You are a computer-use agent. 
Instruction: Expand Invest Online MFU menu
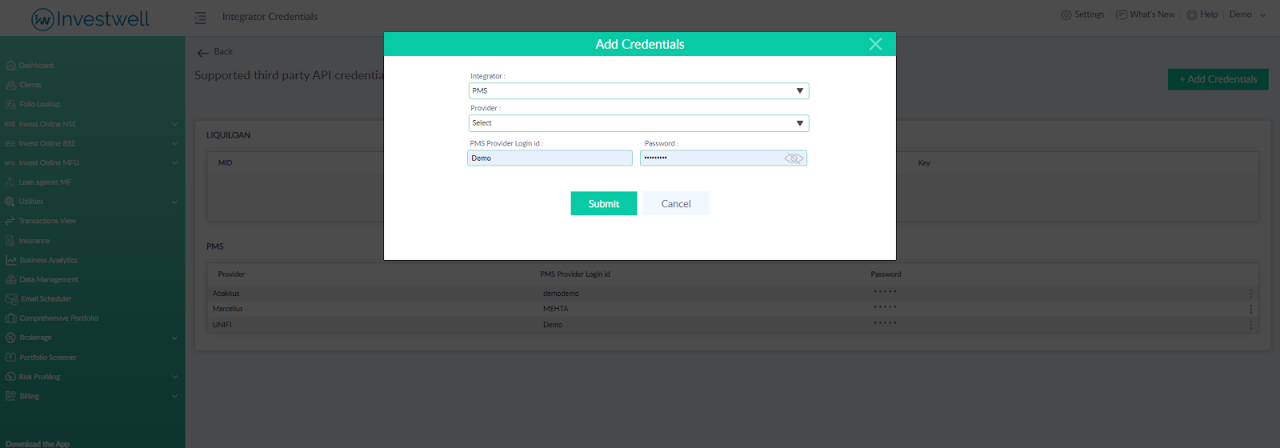[x=174, y=162]
